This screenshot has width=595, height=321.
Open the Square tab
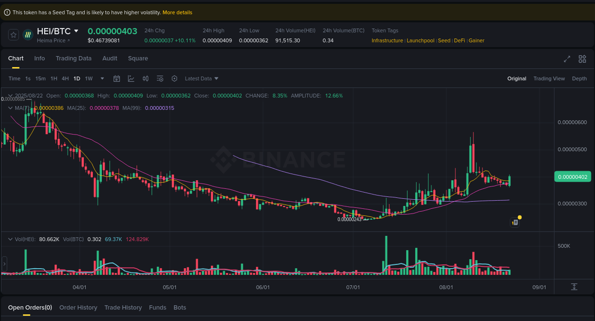point(138,58)
